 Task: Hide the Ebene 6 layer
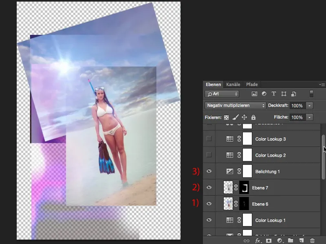click(209, 204)
